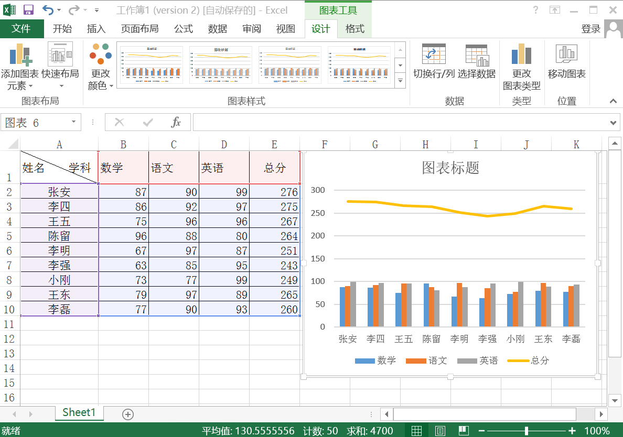Image resolution: width=623 pixels, height=437 pixels.
Task: Click the Save icon in quick access toolbar
Action: (28, 10)
